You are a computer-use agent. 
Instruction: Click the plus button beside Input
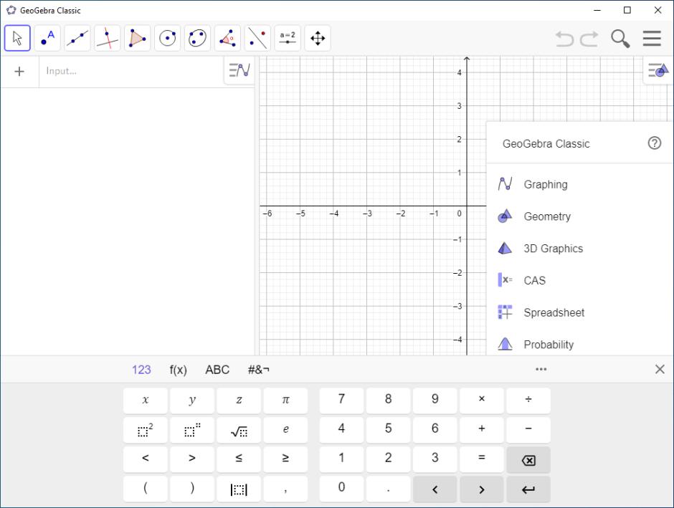[19, 71]
